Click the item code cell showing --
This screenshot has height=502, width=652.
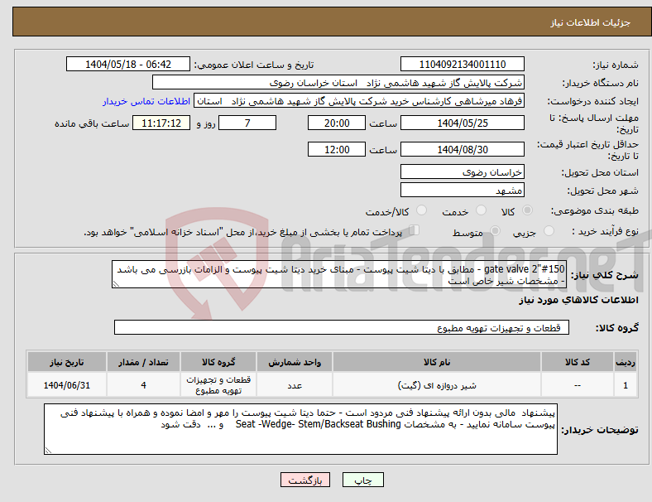[x=578, y=385]
